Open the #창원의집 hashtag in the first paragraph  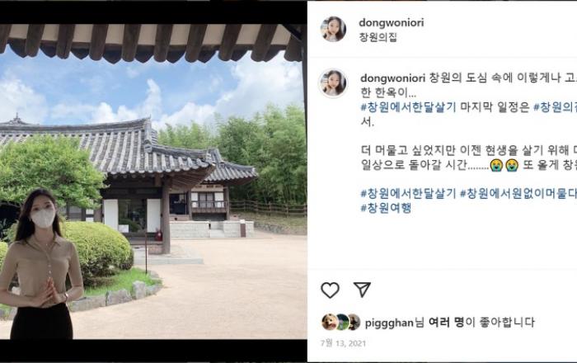point(555,107)
